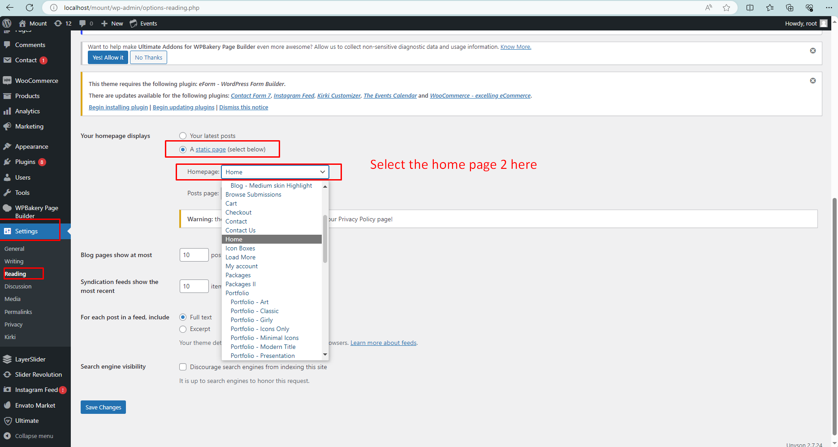Viewport: 838px width, 447px height.
Task: Open Slider Revolution icon in sidebar
Action: (7, 374)
